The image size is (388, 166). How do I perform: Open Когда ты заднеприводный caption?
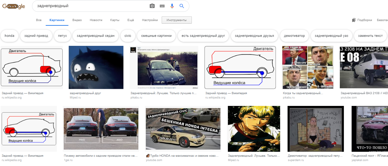tap(303, 93)
